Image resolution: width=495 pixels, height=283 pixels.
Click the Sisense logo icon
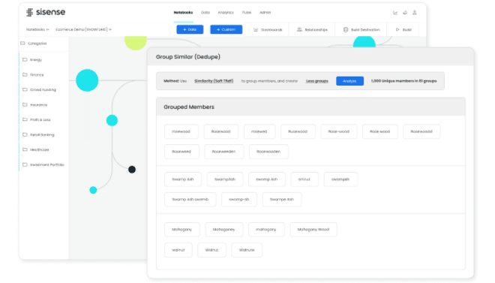pos(30,12)
